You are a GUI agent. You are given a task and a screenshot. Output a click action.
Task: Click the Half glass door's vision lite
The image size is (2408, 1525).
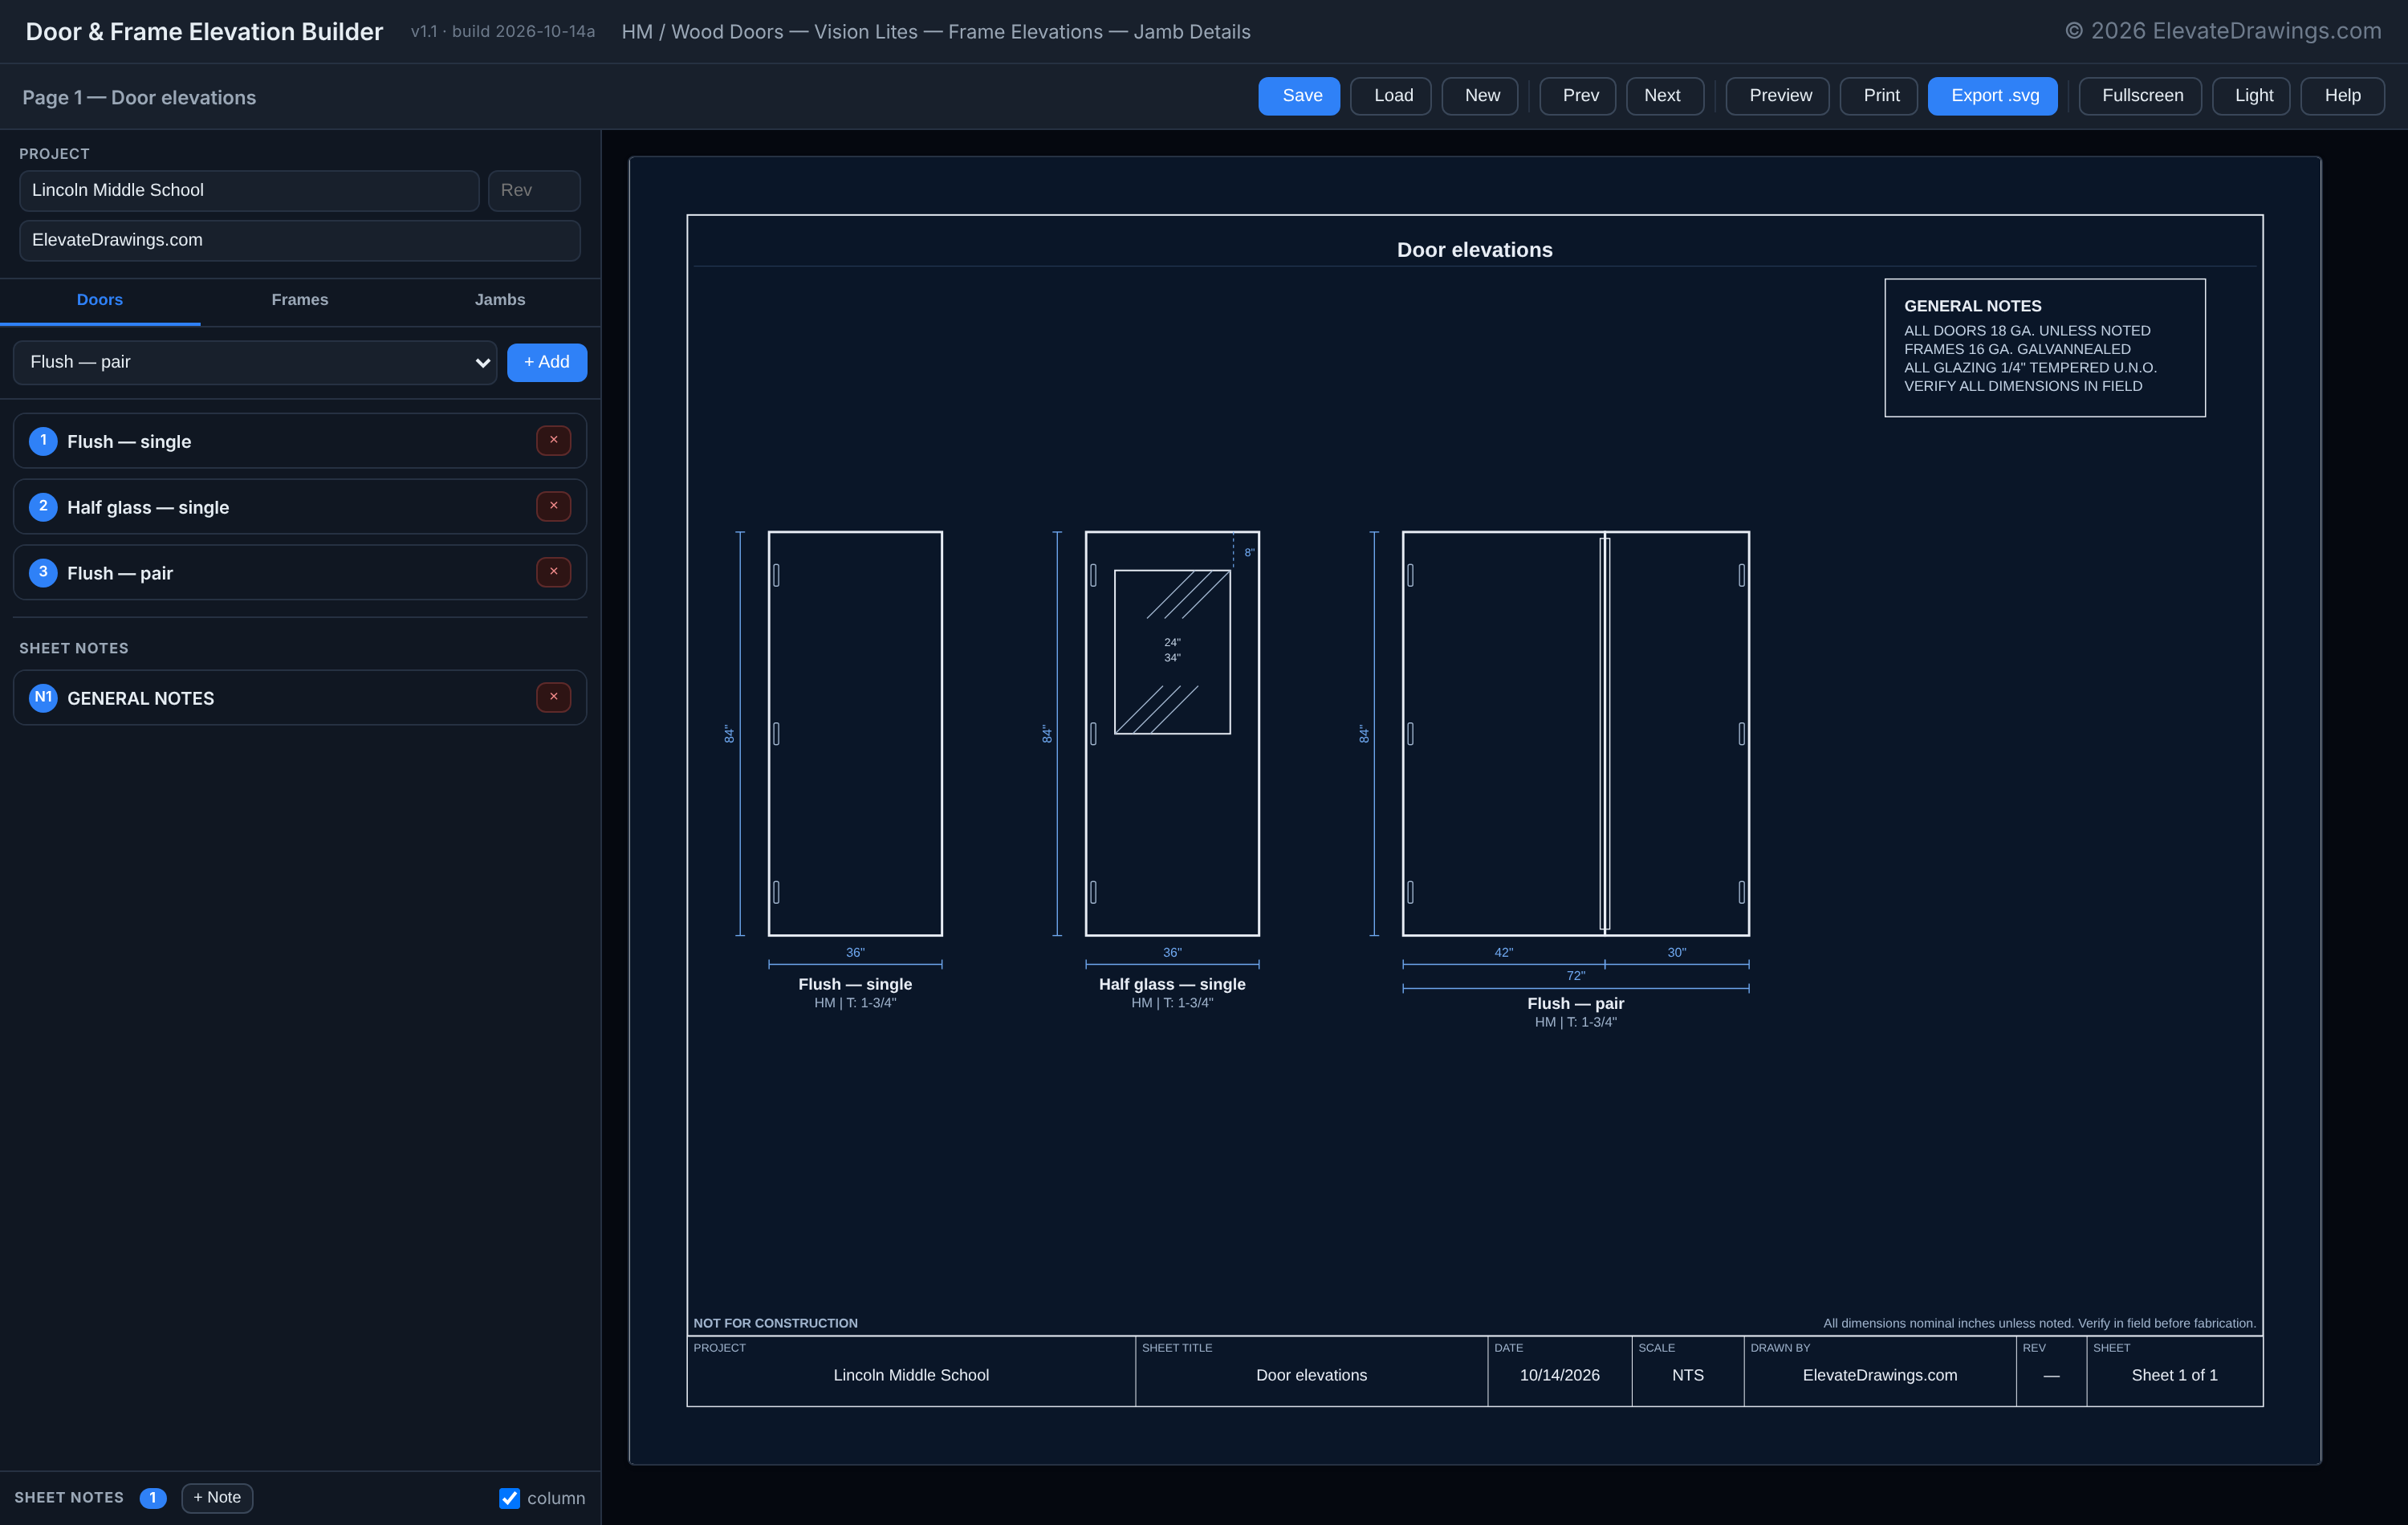(x=1172, y=652)
